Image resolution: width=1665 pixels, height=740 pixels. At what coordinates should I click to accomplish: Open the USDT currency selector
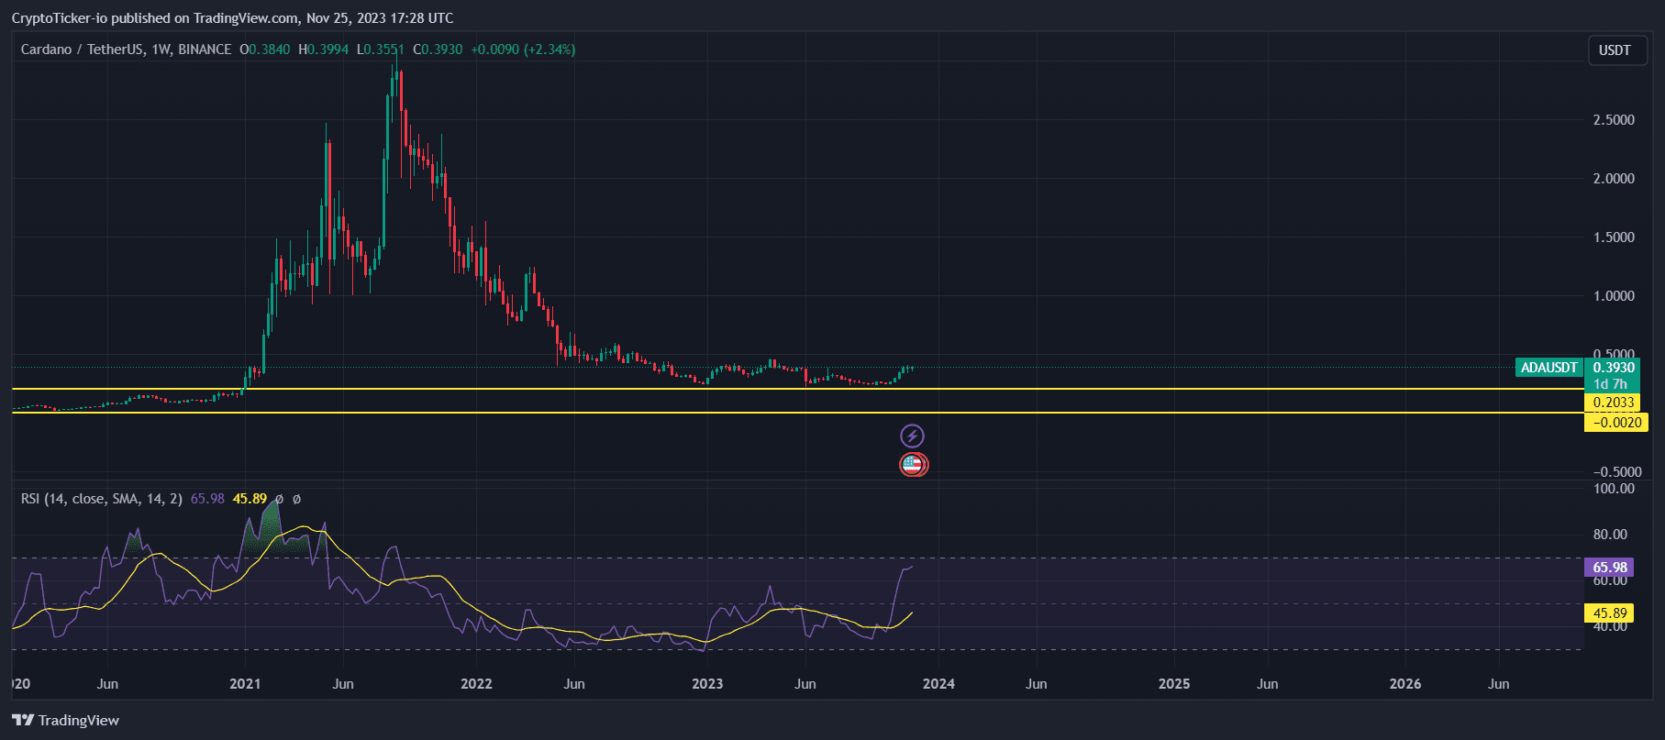[x=1615, y=50]
